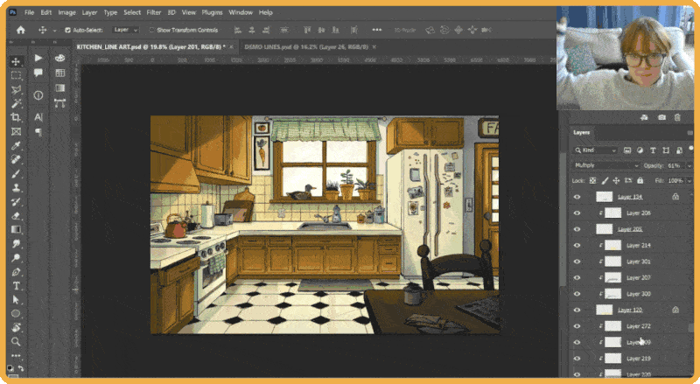Select the Polygonal Lasso tool
The width and height of the screenshot is (700, 384).
pyautogui.click(x=16, y=90)
